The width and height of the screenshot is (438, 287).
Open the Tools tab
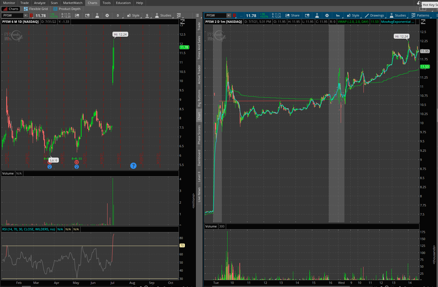click(x=107, y=3)
